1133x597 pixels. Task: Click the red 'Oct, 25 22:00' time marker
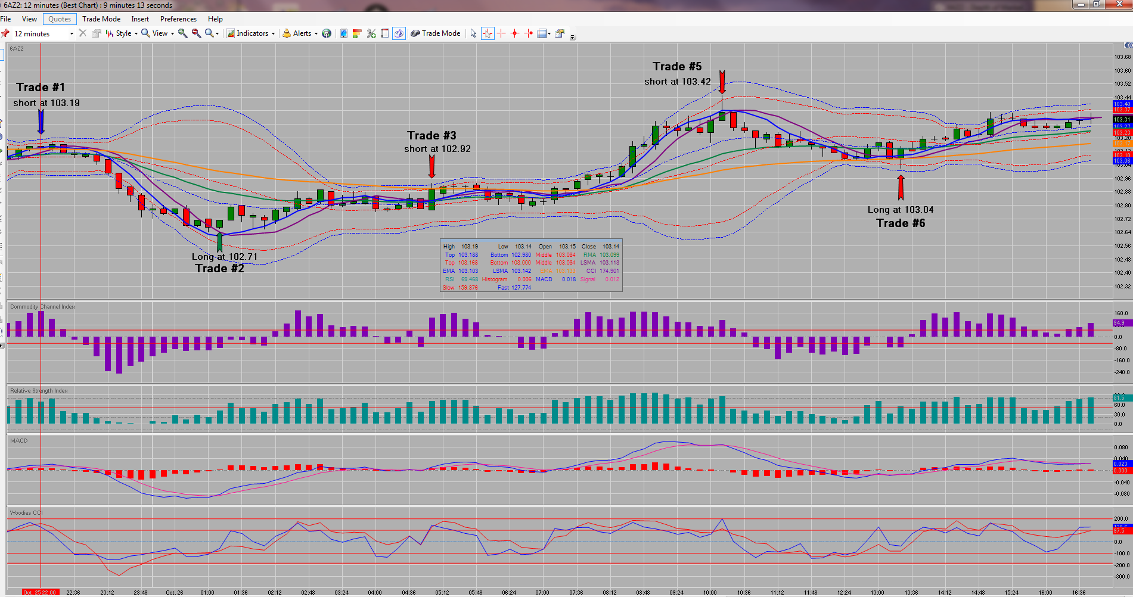point(40,593)
